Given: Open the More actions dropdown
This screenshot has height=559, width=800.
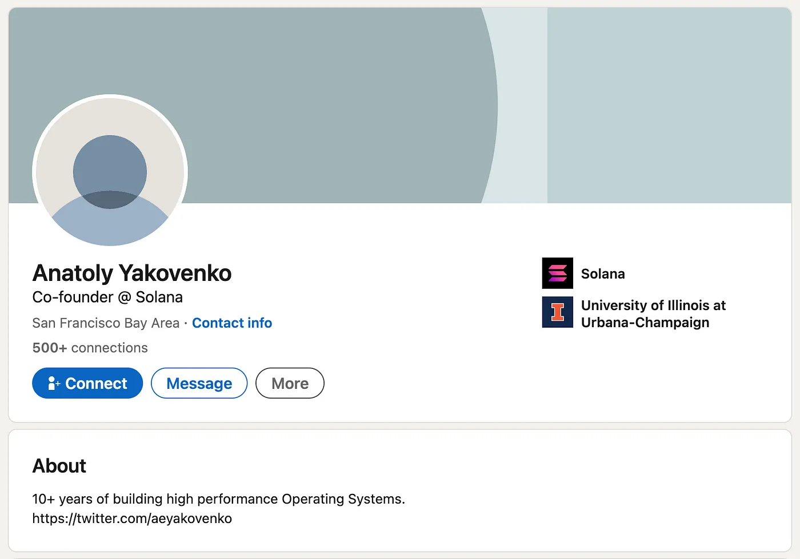Looking at the screenshot, I should click(290, 383).
